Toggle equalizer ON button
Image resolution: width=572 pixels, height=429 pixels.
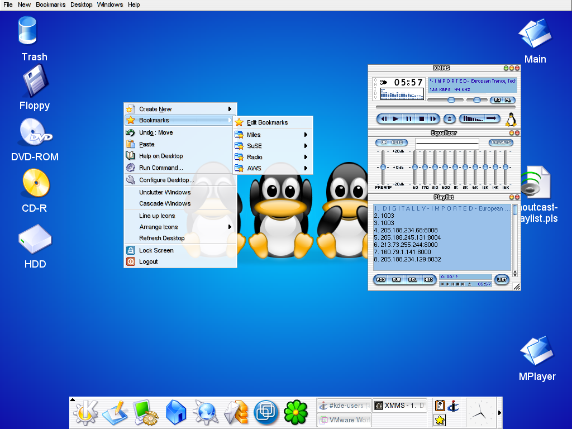tap(383, 142)
